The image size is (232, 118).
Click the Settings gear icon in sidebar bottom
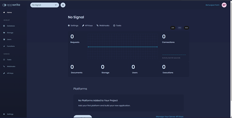pos(4,114)
